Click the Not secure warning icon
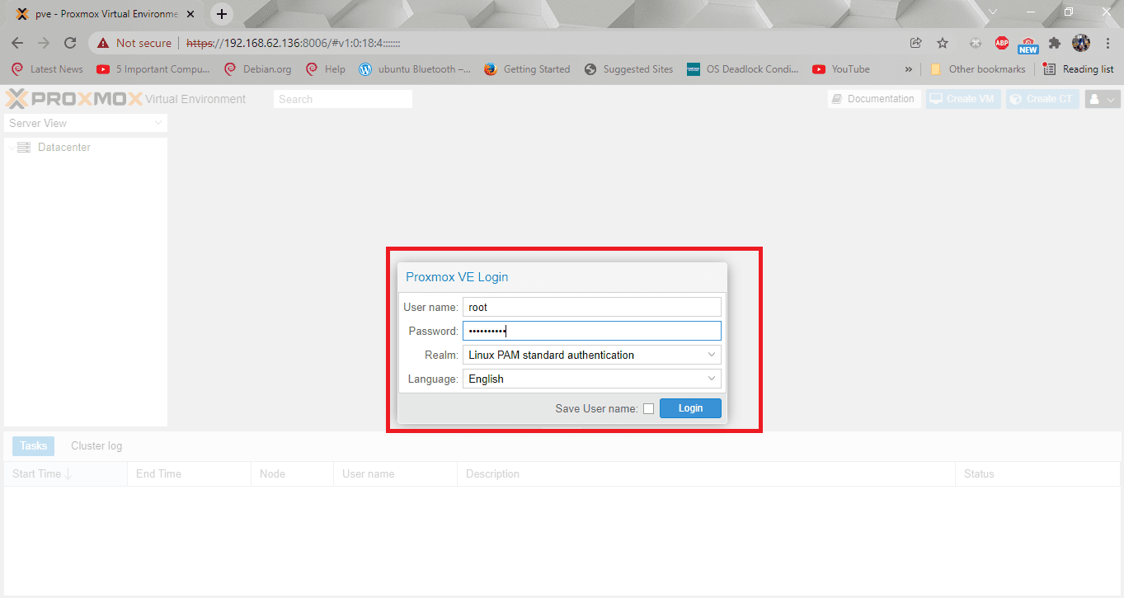Screen dimensions: 1124x598 coord(103,43)
